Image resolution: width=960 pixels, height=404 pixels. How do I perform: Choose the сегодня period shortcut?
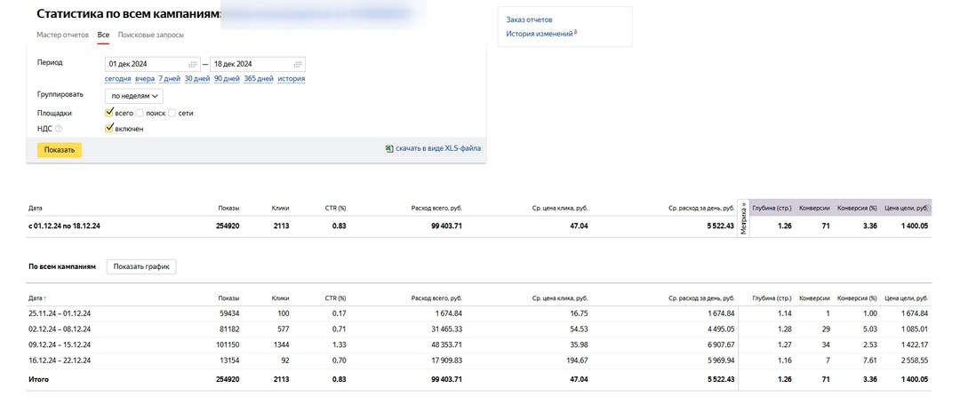point(117,79)
